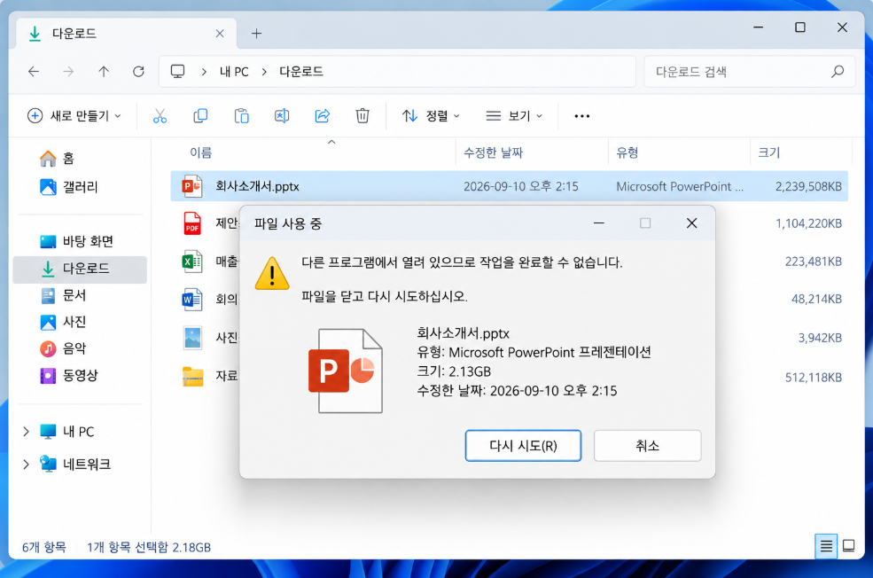Close the 다운로드 tab
This screenshot has height=578, width=873.
[220, 34]
